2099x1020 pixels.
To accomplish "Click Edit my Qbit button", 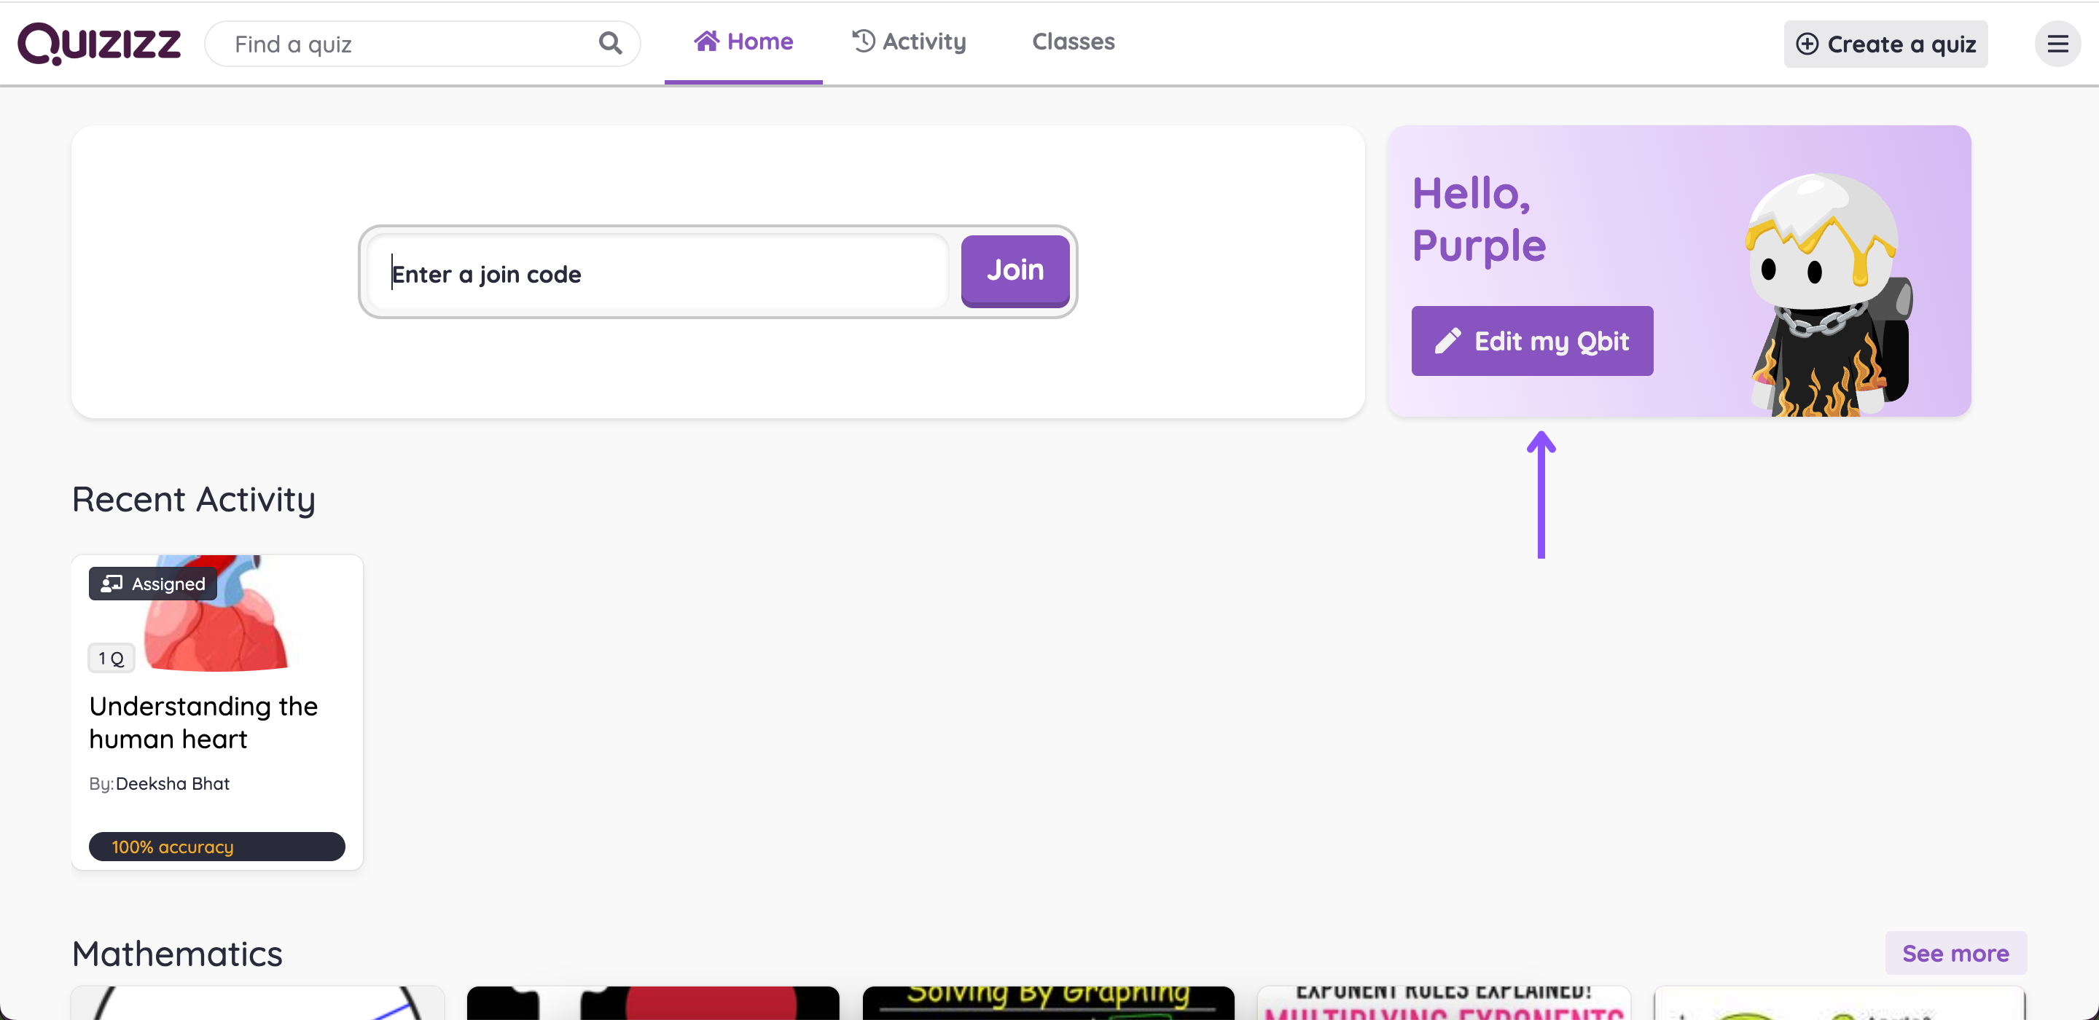I will (1532, 340).
